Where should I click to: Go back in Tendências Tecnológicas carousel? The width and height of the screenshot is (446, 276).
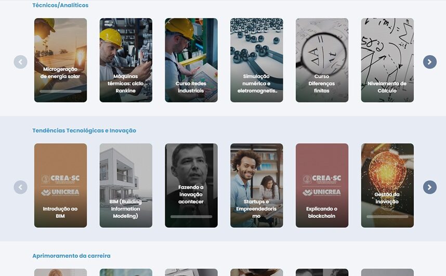click(x=20, y=187)
